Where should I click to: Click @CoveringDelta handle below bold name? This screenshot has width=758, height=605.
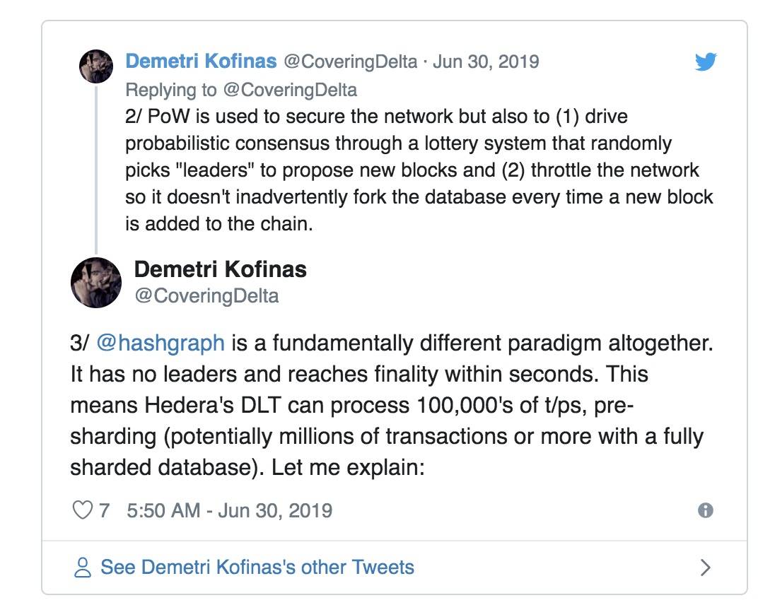207,295
